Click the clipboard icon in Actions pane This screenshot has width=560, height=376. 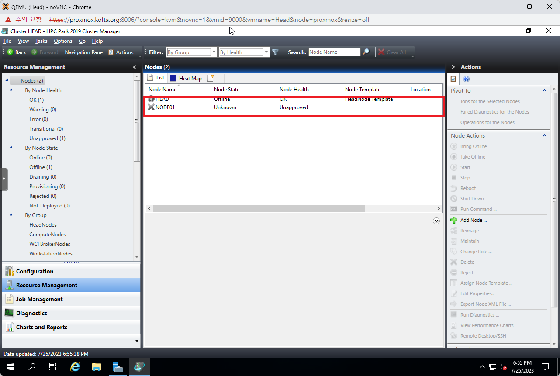click(453, 79)
